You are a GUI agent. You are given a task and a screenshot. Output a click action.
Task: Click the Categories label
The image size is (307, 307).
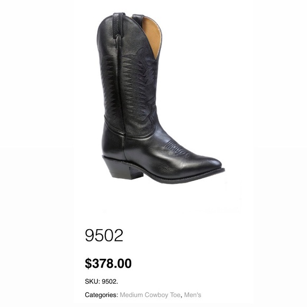pos(102,295)
